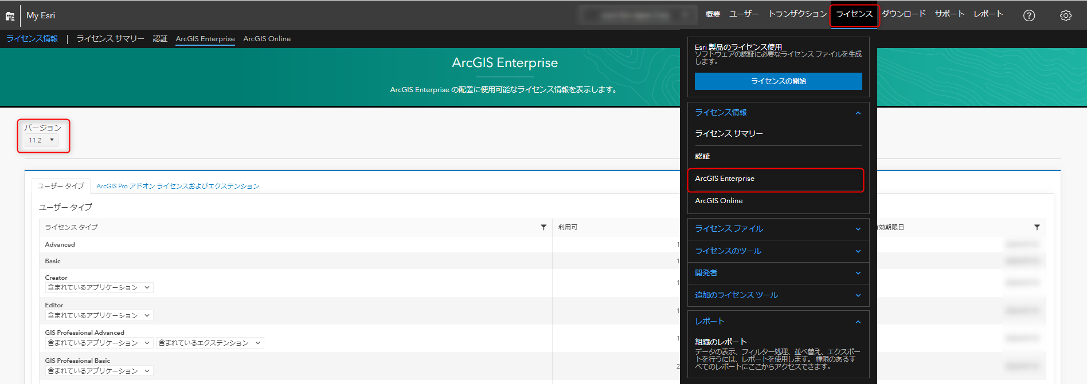Open the バージョン 11.2 dropdown
Image resolution: width=1087 pixels, height=384 pixels.
tap(41, 140)
